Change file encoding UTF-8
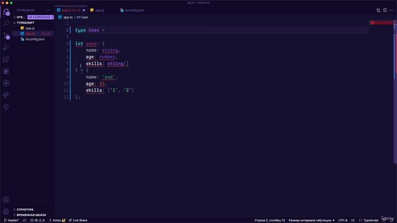This screenshot has width=397, height=223. (343, 221)
